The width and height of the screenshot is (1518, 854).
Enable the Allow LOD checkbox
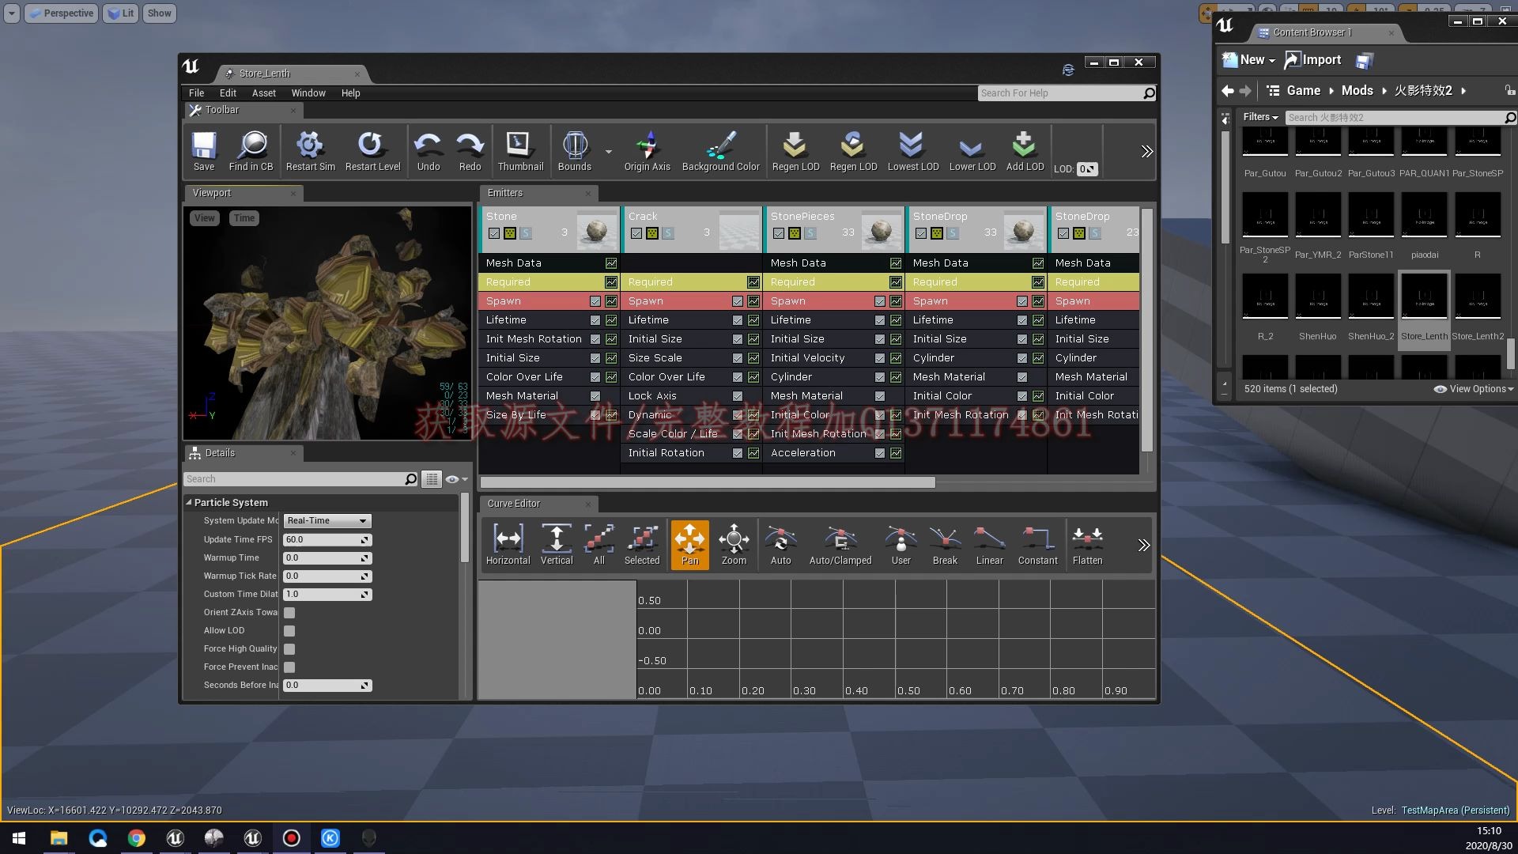289,630
